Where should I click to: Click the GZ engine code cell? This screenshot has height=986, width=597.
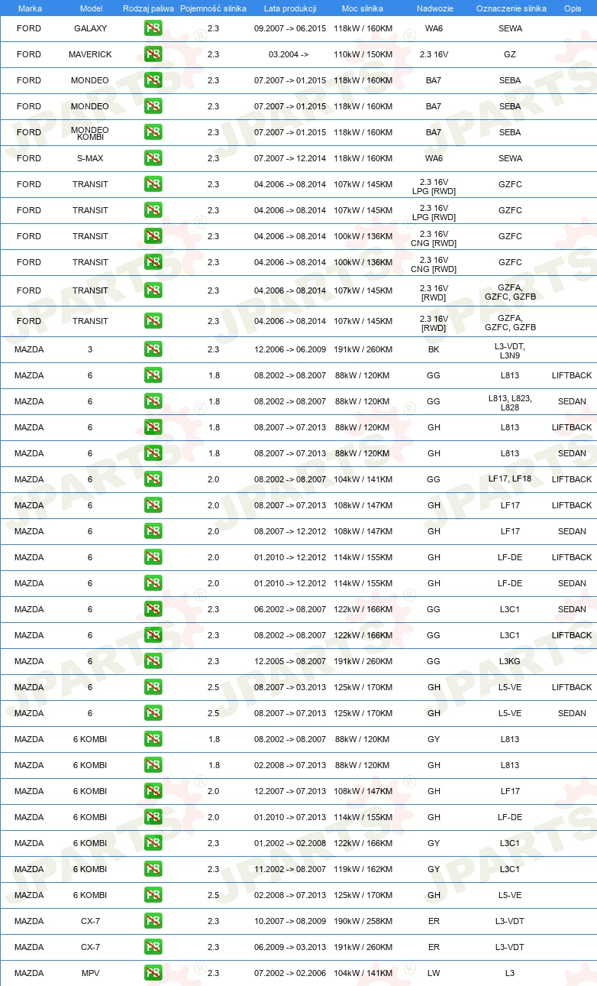point(510,54)
